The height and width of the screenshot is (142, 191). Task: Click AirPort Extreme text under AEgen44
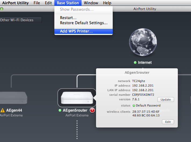tap(11, 115)
